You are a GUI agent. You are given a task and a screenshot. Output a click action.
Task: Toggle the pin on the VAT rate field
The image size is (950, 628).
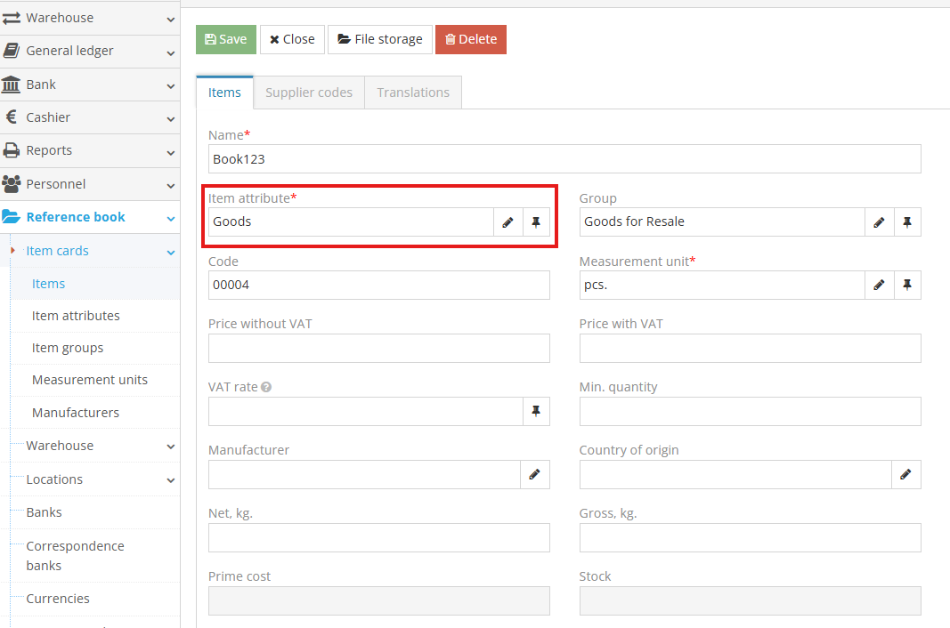(537, 411)
